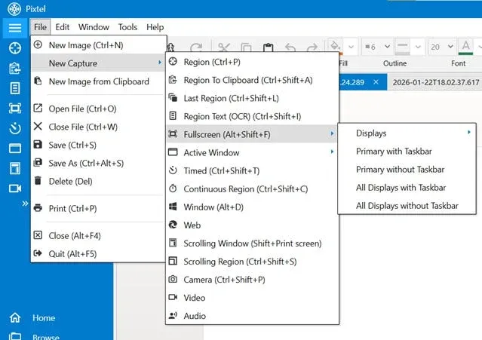
Task: Select Primary without Taskbar
Action: click(x=407, y=169)
